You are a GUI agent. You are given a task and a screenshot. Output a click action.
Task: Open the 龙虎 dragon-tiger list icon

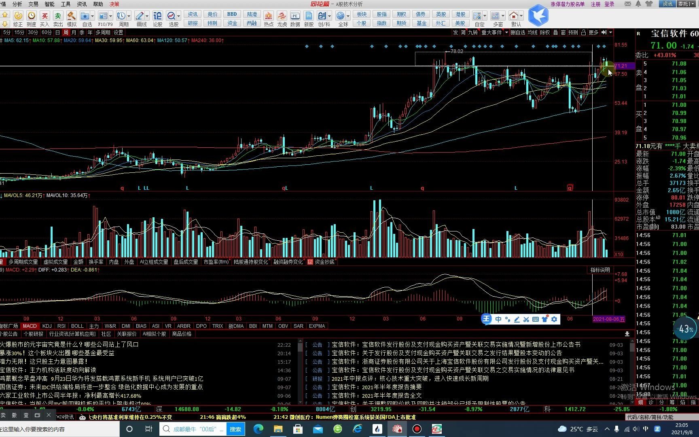pos(282,16)
